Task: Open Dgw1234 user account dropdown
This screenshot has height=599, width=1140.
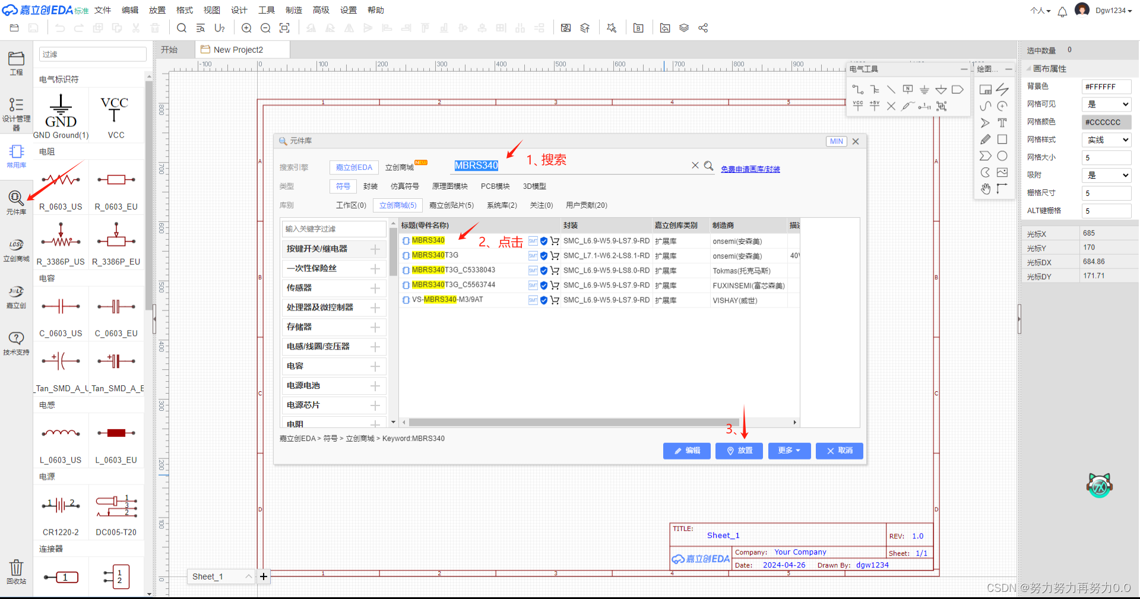Action: pos(1113,11)
